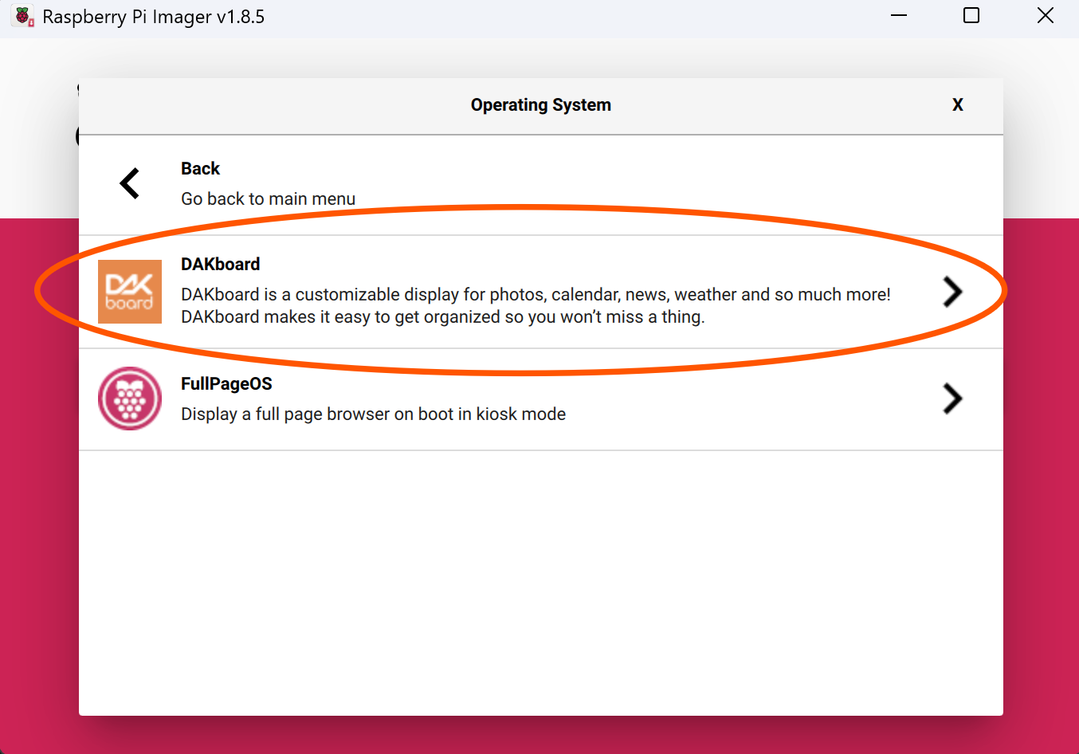Close the Raspberry Pi Imager window
The width and height of the screenshot is (1079, 754).
tap(1046, 16)
